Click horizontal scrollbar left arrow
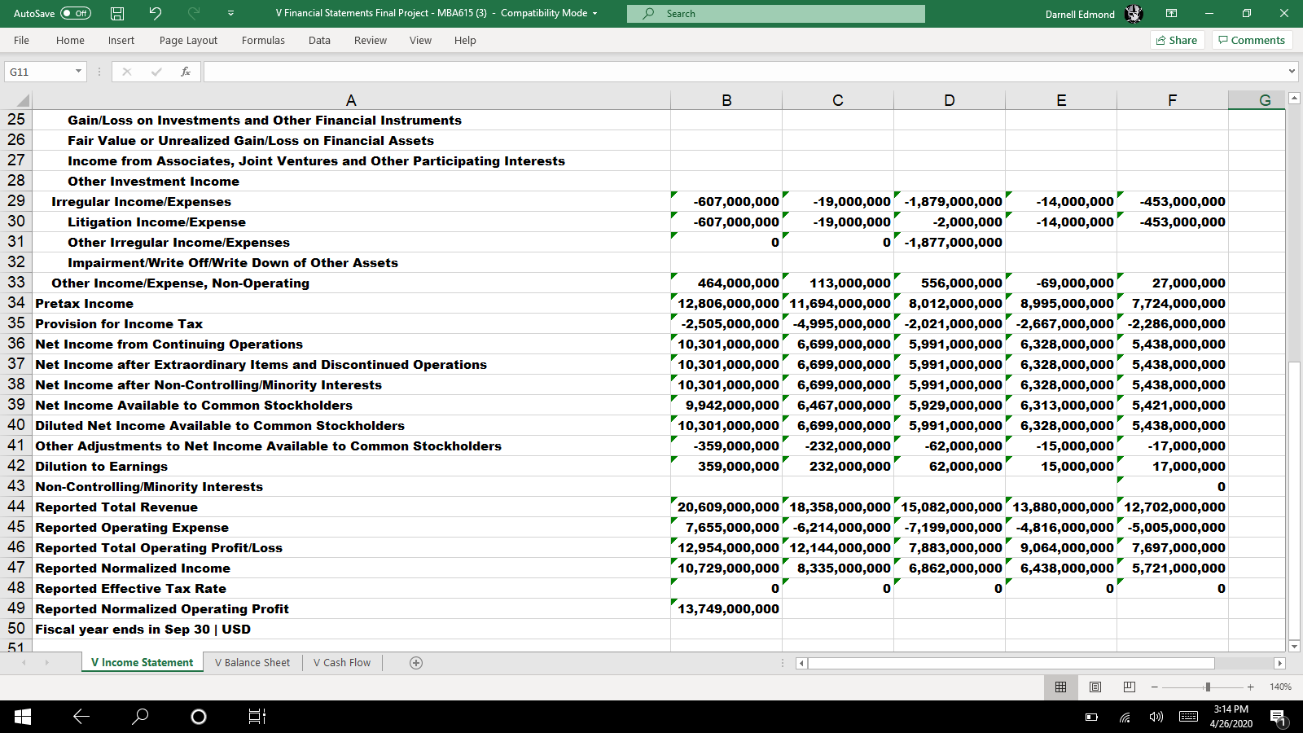 click(801, 663)
